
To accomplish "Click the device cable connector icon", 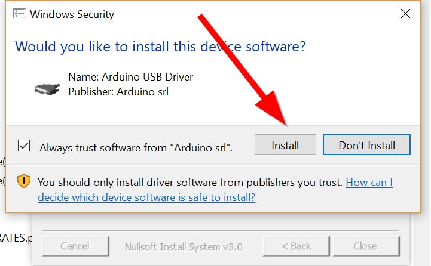I will click(48, 88).
